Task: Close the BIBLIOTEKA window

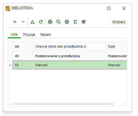Action: (x=124, y=8)
